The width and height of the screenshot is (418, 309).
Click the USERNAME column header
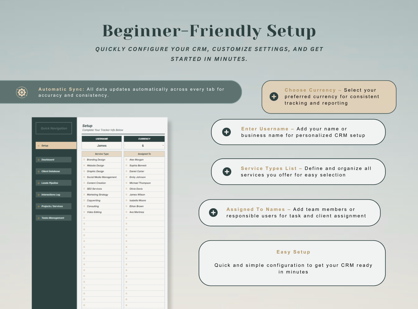tap(102, 139)
